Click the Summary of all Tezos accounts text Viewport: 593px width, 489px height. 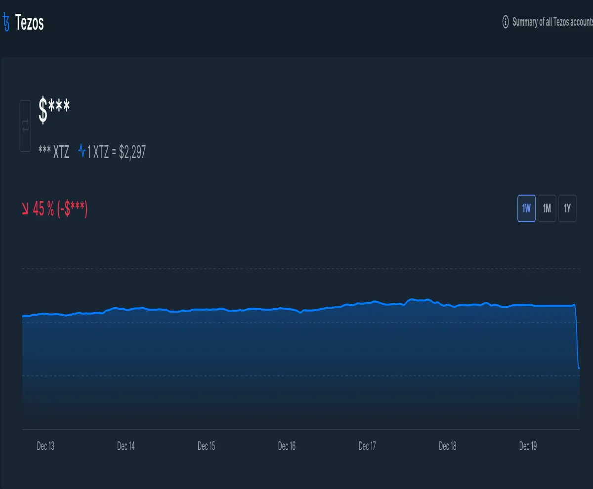[x=552, y=22]
